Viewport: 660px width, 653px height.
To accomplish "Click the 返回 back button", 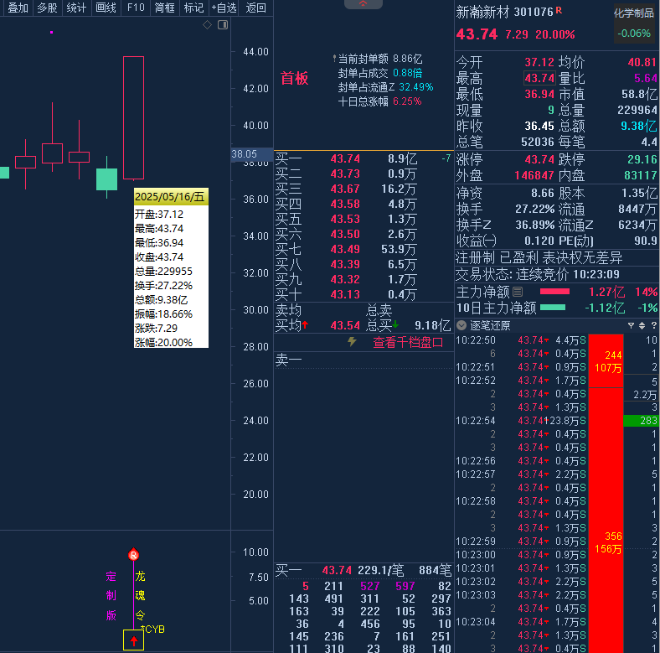I will click(256, 8).
